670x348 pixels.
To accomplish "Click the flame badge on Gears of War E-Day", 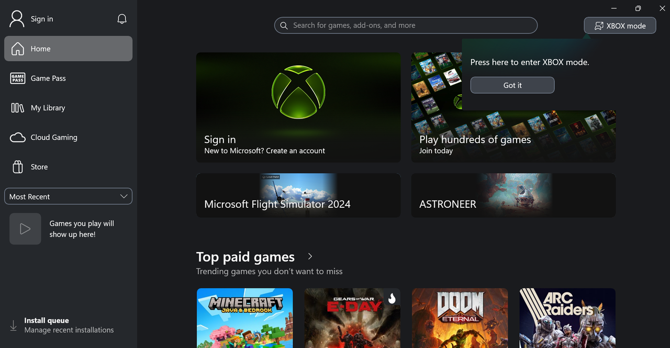I will [x=392, y=298].
